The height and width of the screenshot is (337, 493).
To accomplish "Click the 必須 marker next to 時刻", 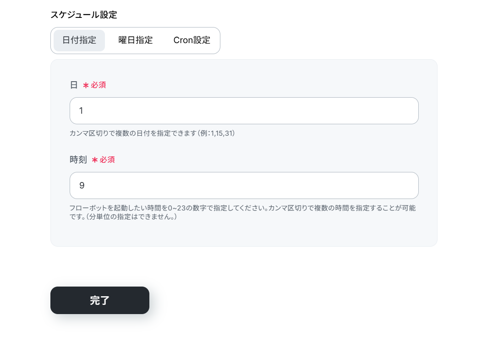I will 107,160.
